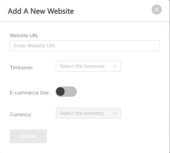170x153 pixels.
Task: Click the chevron arrow in the timezone selector
Action: click(x=115, y=66)
